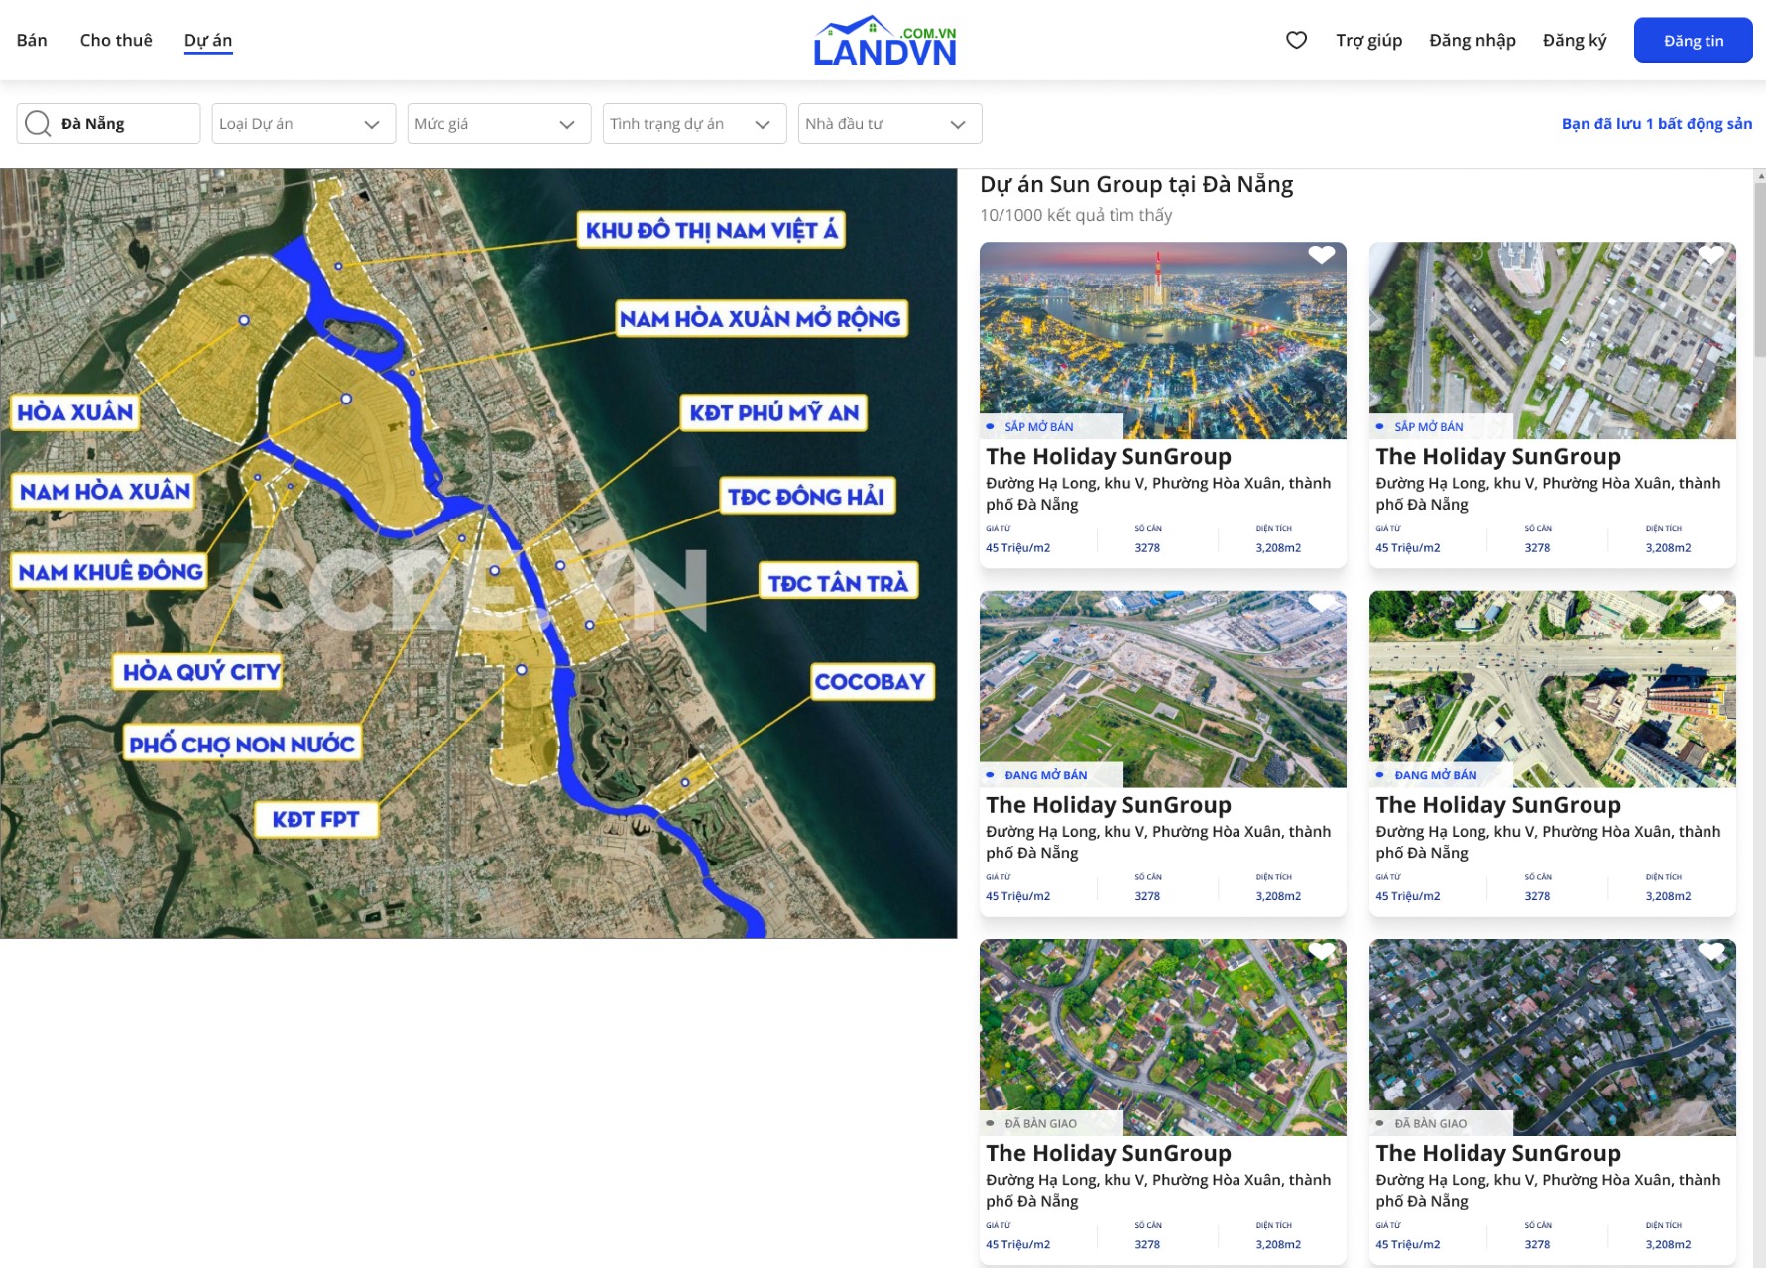Screen dimensions: 1766x1268
Task: Select the Cocobay label on map
Action: [x=870, y=682]
